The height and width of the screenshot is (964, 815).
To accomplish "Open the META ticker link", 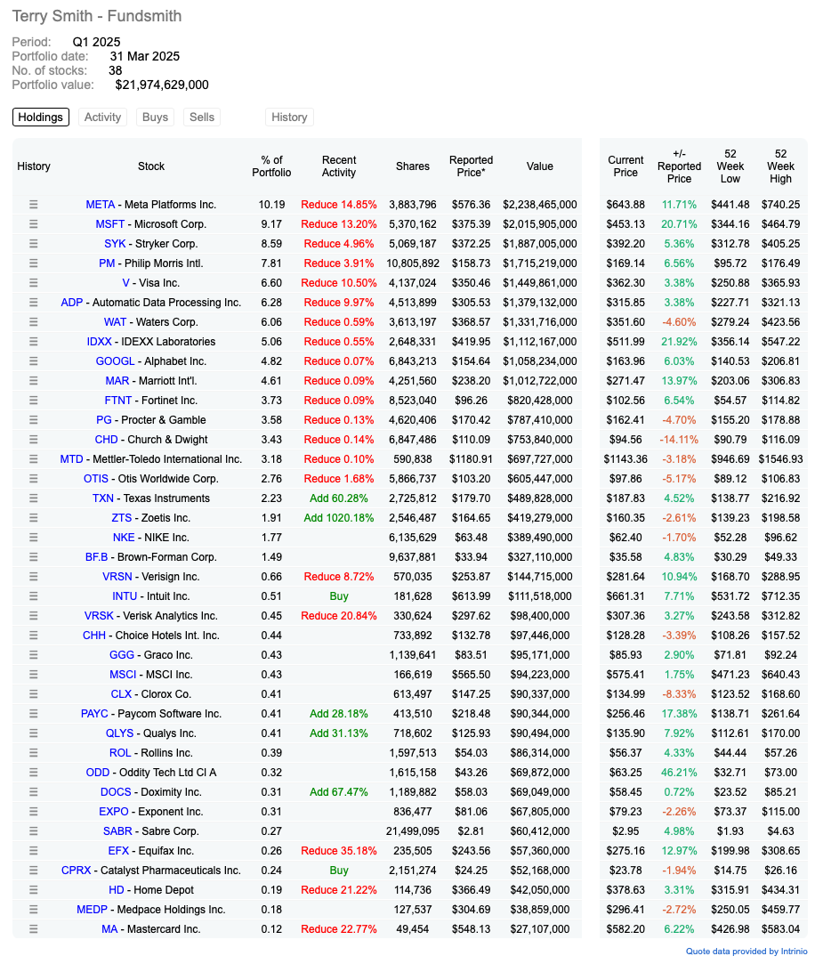I will 101,205.
